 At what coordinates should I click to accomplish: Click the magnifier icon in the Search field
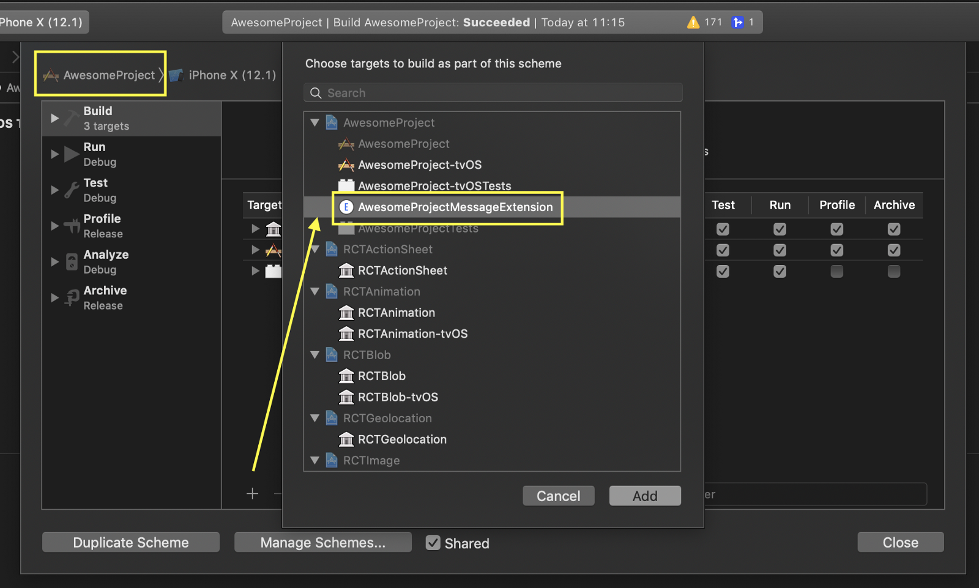[316, 93]
